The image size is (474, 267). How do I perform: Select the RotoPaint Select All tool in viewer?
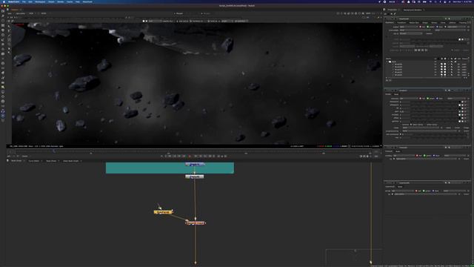tap(9, 27)
